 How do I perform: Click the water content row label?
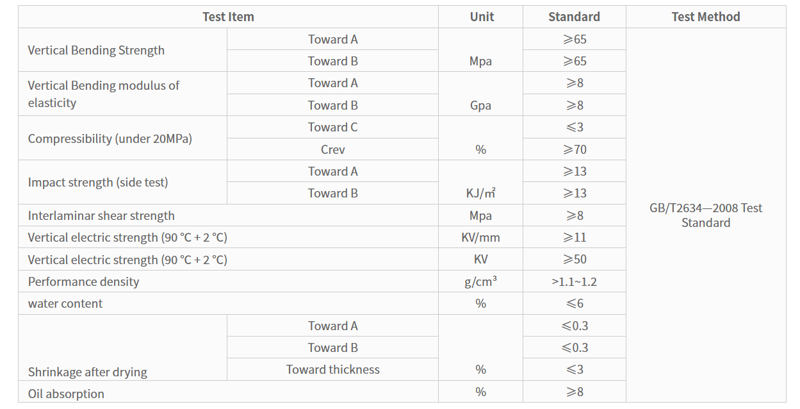click(x=65, y=304)
